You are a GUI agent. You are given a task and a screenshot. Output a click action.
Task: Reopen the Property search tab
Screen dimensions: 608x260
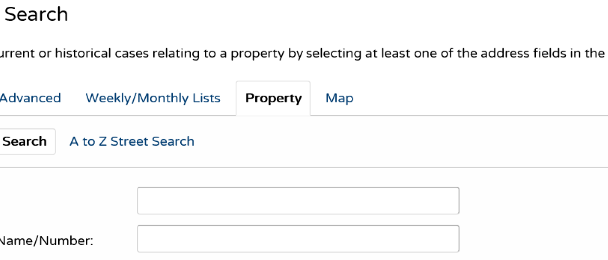point(273,98)
